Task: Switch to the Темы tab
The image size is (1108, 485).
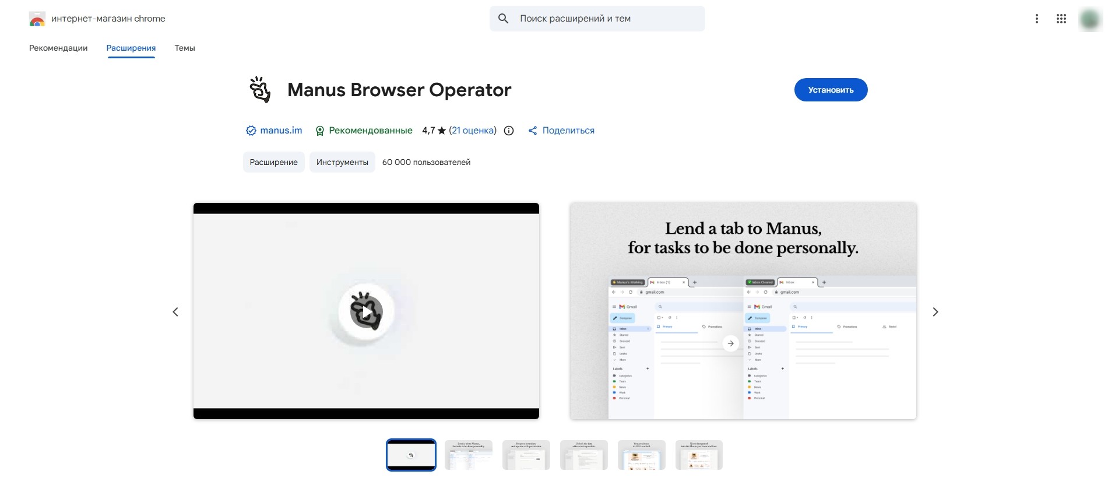Action: tap(185, 48)
